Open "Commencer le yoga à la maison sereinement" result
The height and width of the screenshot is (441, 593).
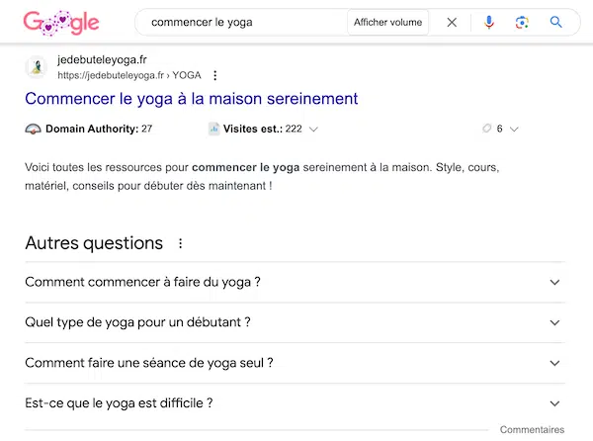[x=191, y=99]
